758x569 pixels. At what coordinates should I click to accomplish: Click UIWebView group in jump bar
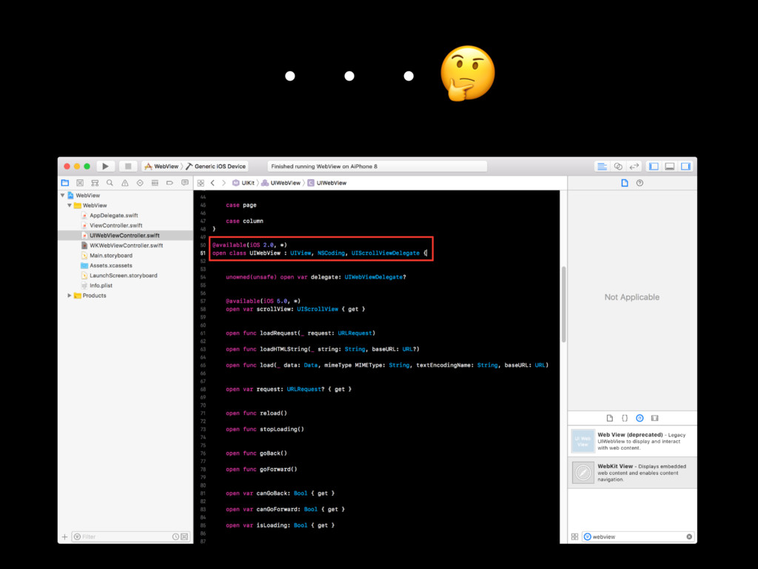[281, 183]
